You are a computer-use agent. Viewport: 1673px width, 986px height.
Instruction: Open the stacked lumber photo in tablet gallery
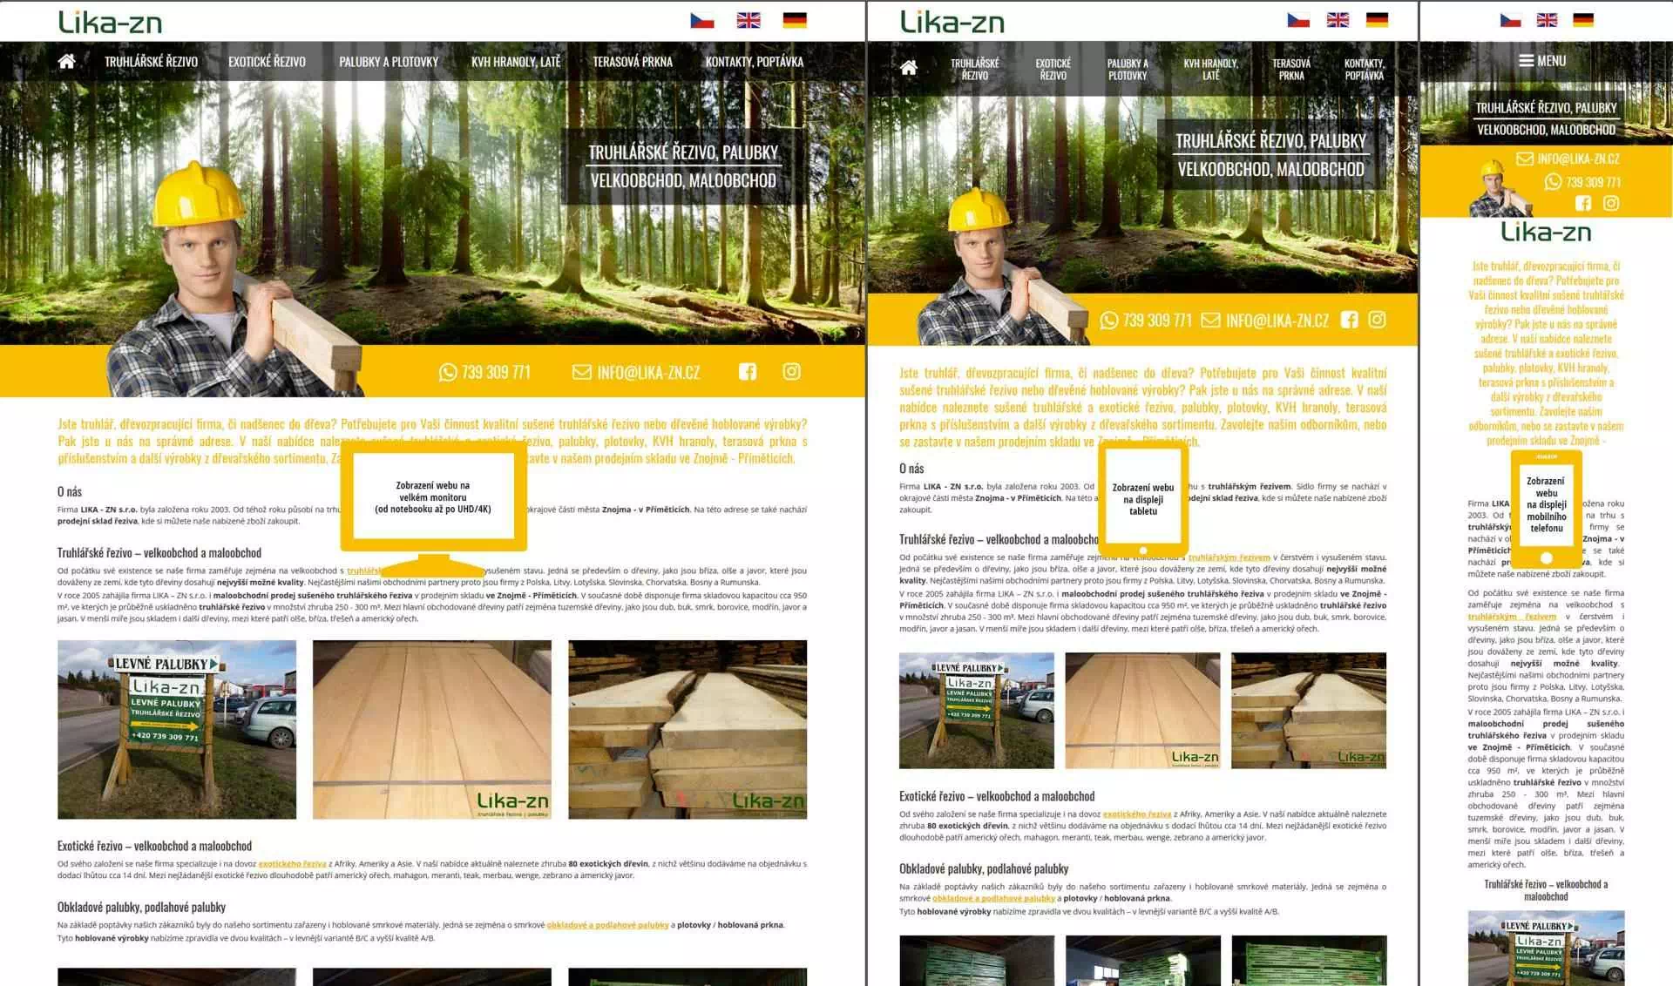(x=1309, y=711)
